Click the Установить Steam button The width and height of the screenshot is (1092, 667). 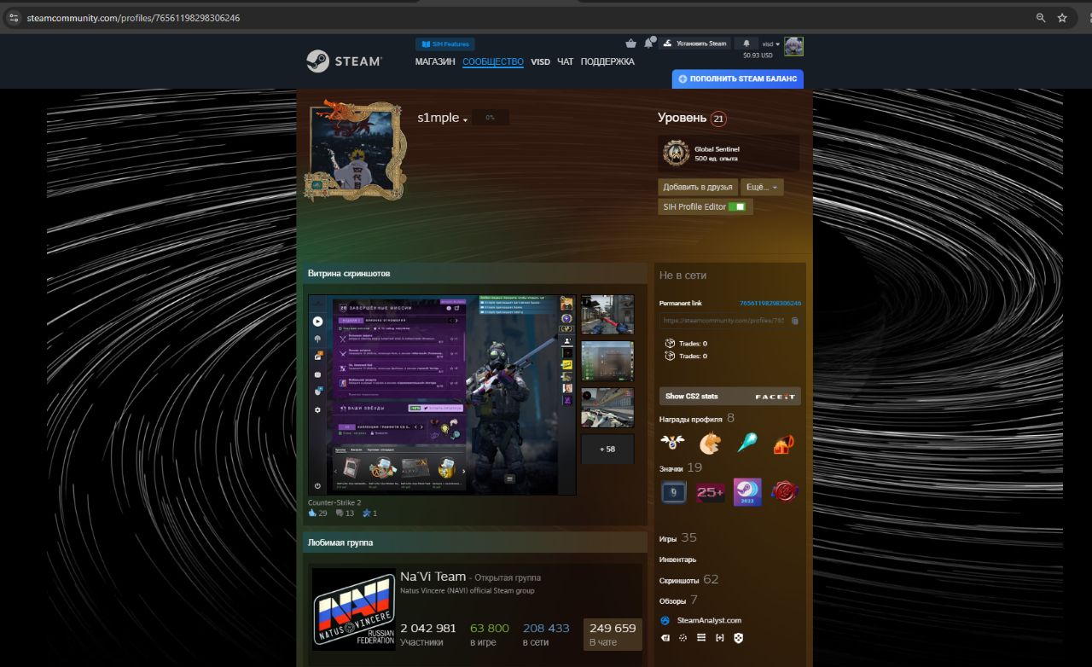point(695,43)
